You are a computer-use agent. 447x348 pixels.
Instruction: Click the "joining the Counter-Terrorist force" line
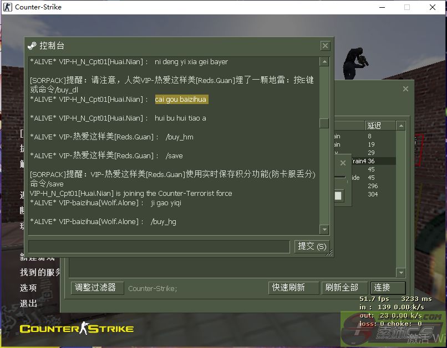131,193
